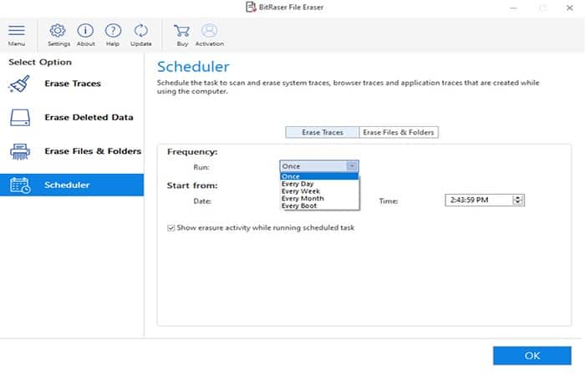585x376 pixels.
Task: Click the Erase Traces brush icon
Action: (x=19, y=84)
